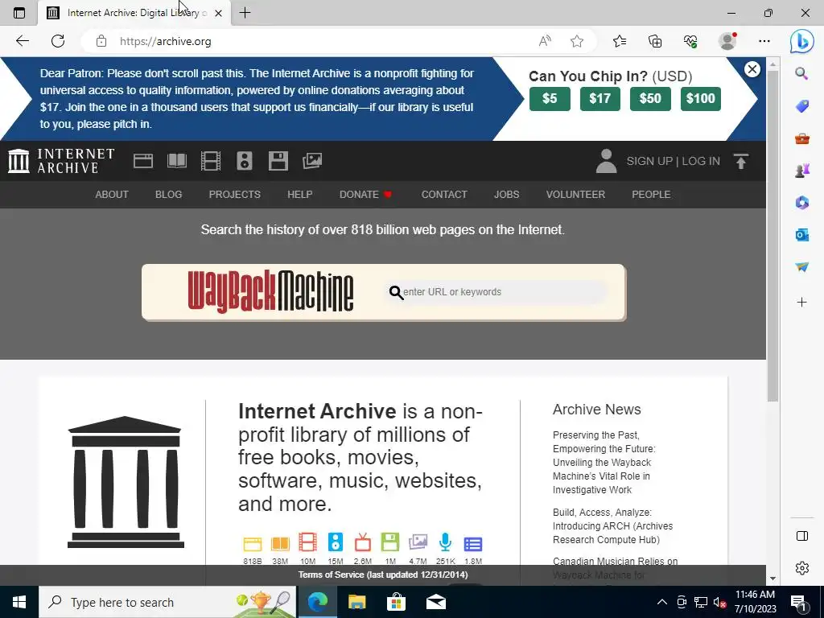Screen dimensions: 824x618
Task: Click the Edge sidebar search icon
Action: [x=801, y=73]
